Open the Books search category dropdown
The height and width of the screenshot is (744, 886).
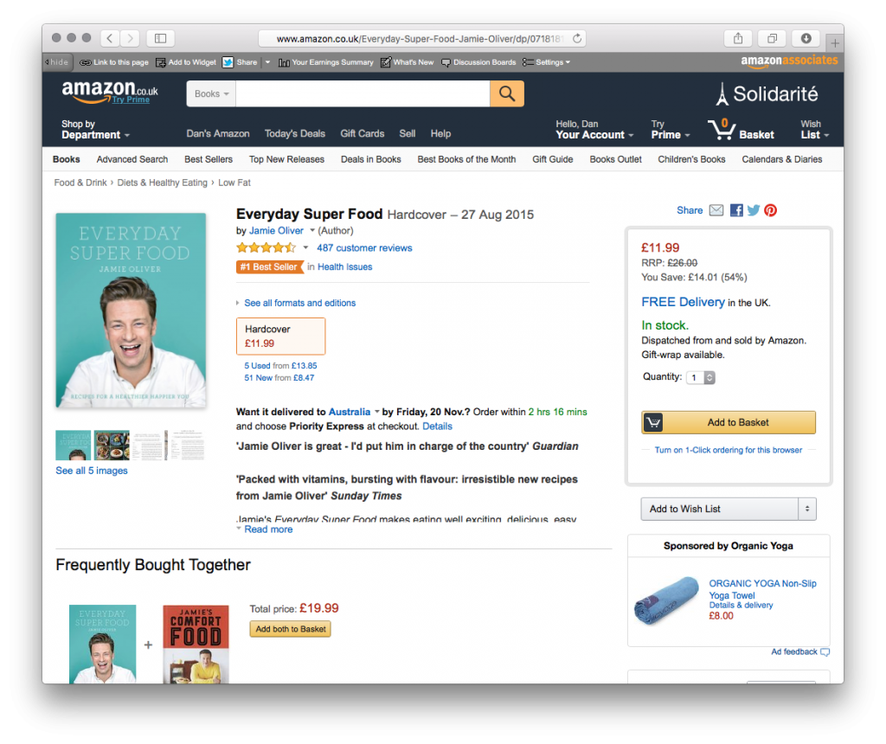tap(211, 93)
